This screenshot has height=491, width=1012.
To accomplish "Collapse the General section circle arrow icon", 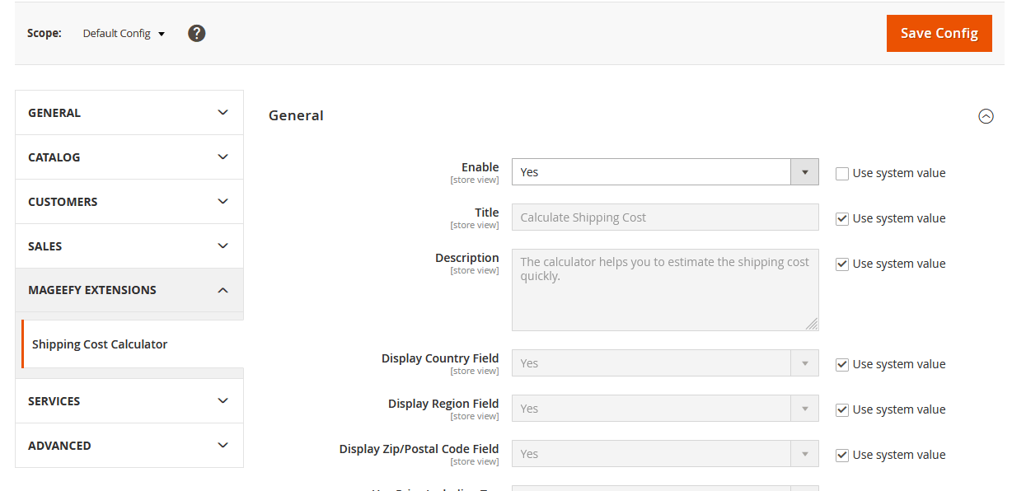I will [x=986, y=116].
